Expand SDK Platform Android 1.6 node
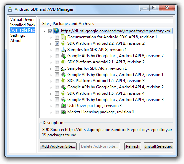 [50, 81]
